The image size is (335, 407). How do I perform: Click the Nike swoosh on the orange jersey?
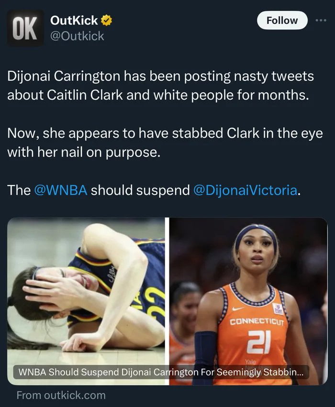tap(238, 309)
